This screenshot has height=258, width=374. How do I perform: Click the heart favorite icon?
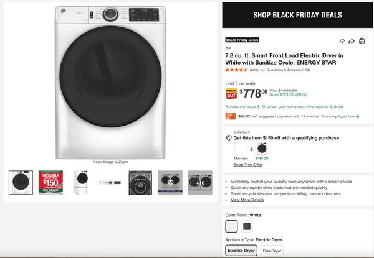pyautogui.click(x=342, y=41)
